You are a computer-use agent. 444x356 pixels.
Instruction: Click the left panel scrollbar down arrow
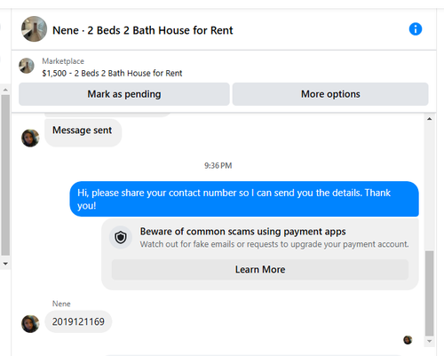point(5,264)
